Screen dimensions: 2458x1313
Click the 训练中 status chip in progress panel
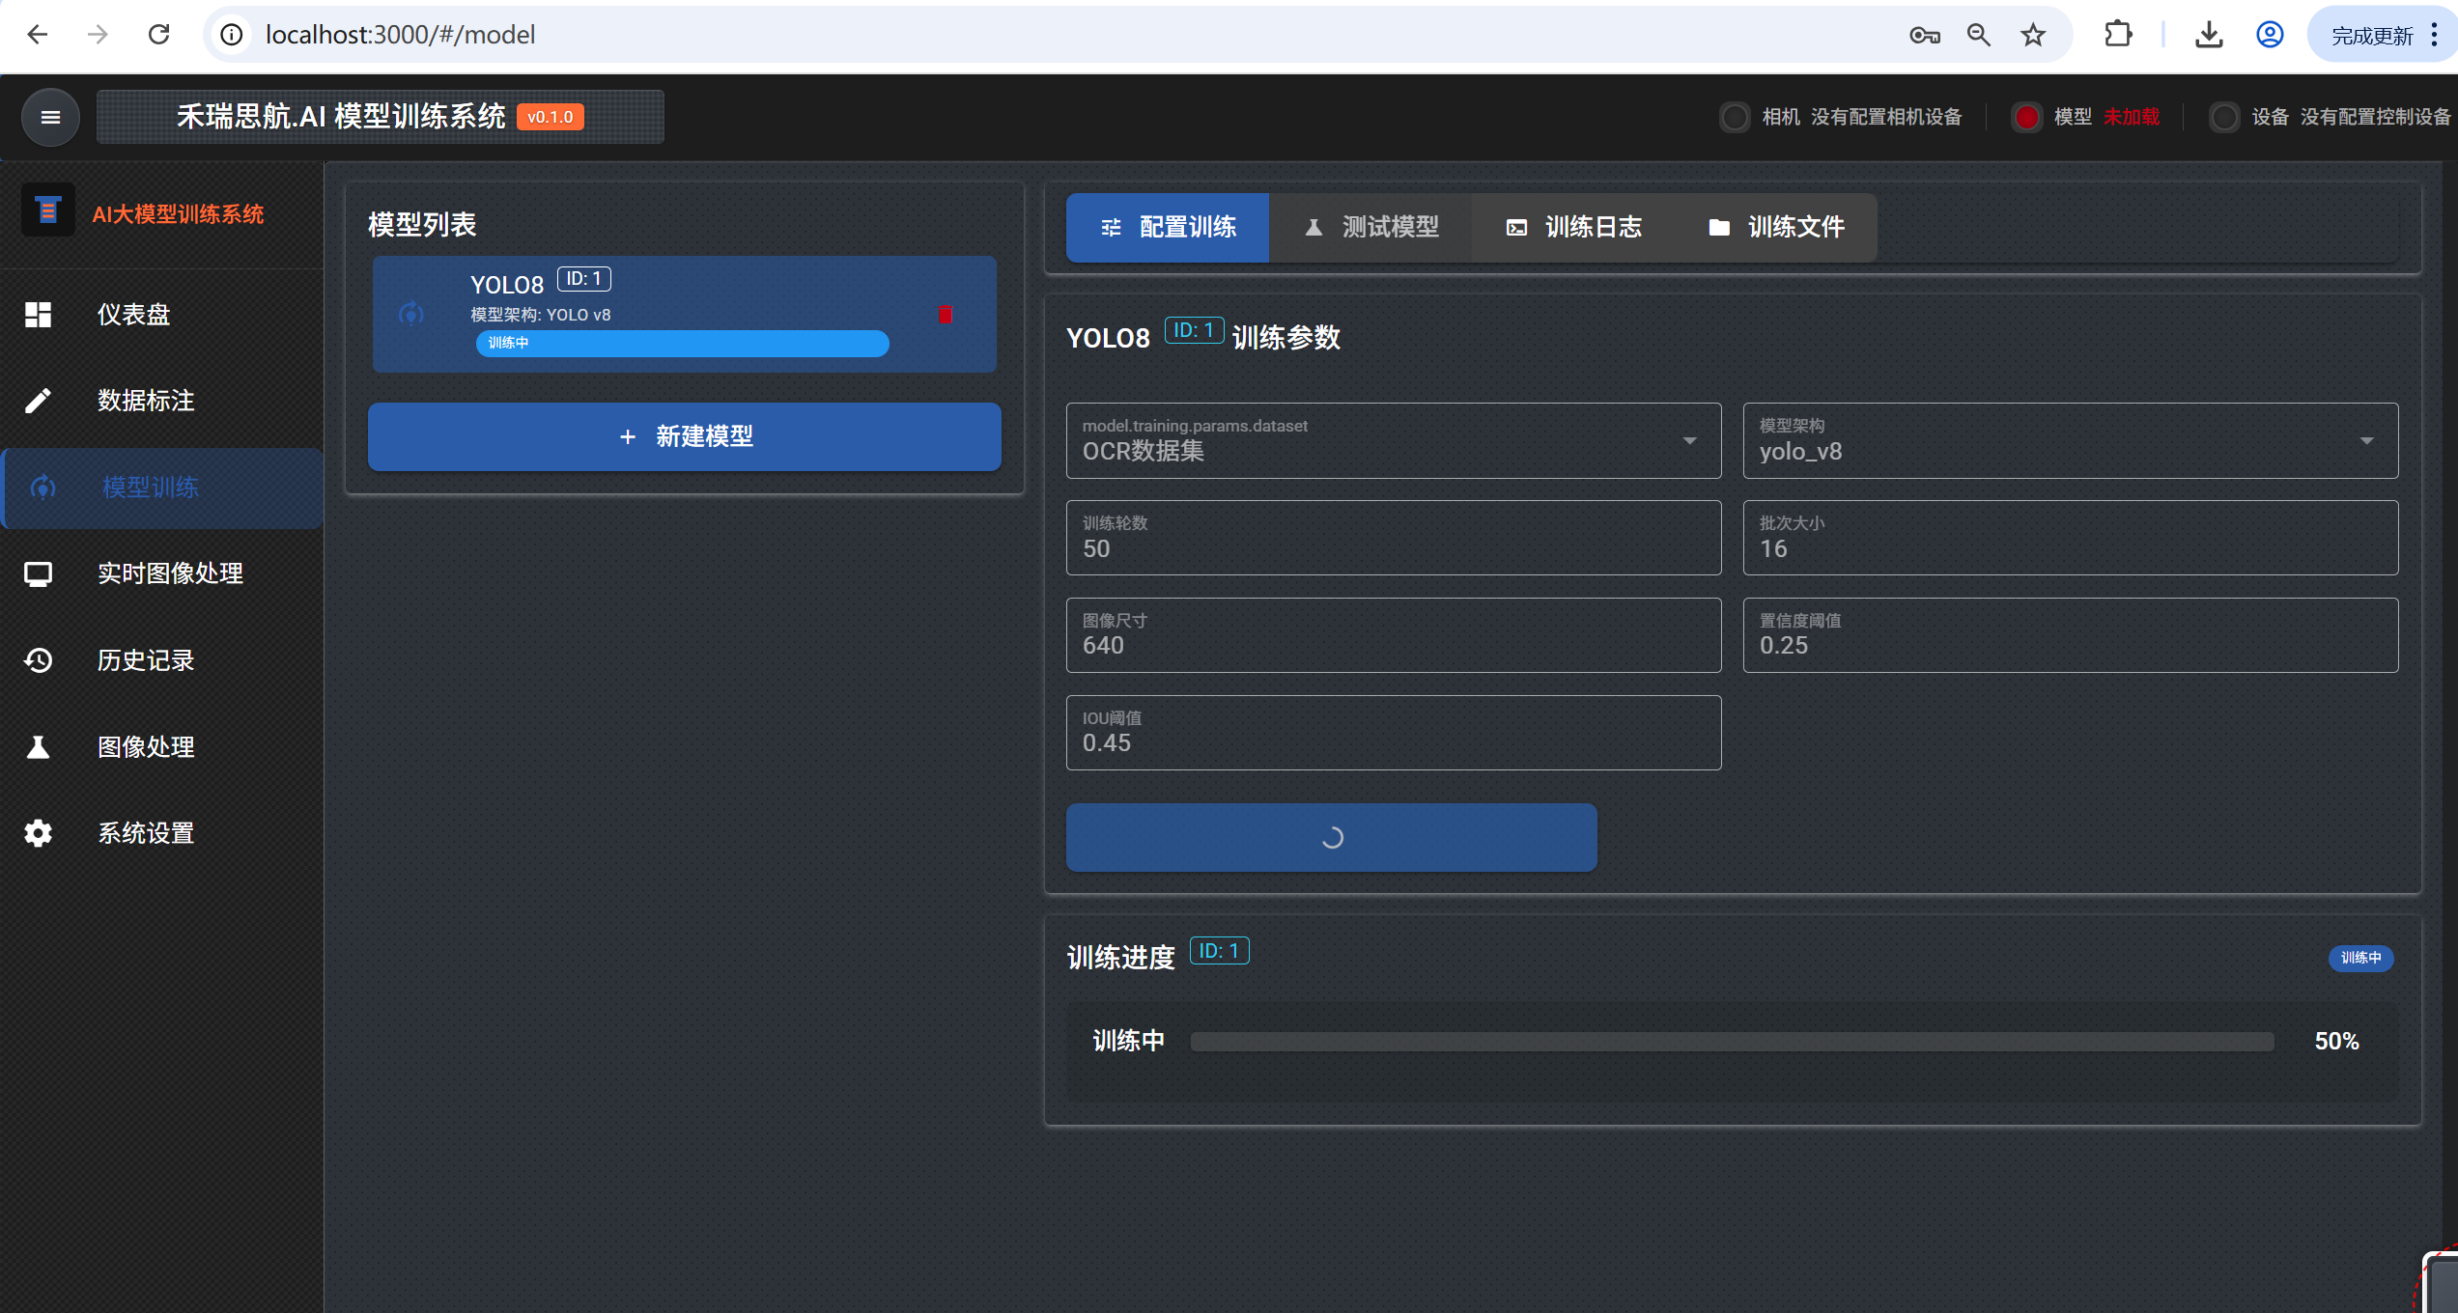pyautogui.click(x=2360, y=958)
